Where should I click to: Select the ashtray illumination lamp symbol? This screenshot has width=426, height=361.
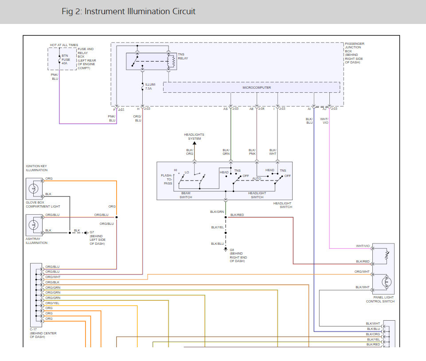[x=33, y=224]
